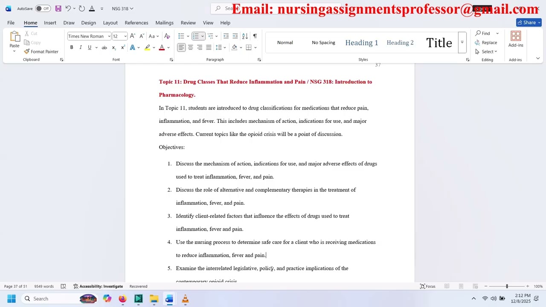The width and height of the screenshot is (546, 307).
Task: Collapse the ribbon chevron
Action: pos(538,58)
